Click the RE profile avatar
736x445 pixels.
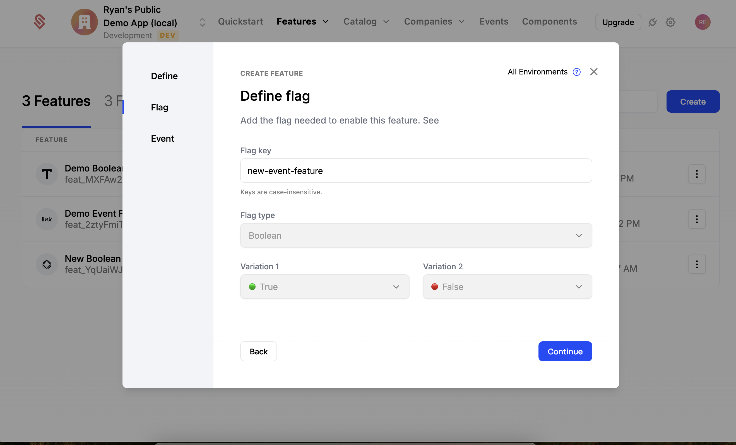[703, 22]
